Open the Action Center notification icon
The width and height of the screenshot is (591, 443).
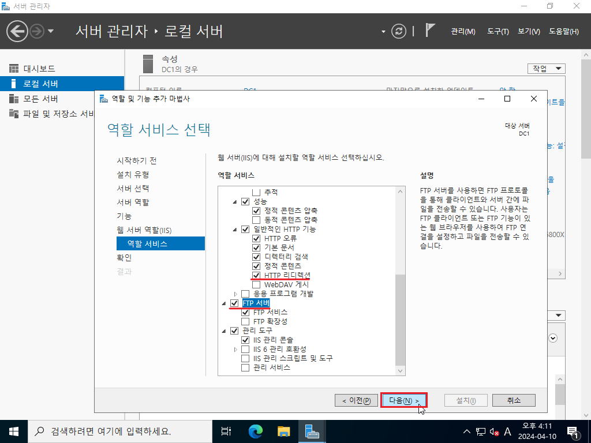(573, 432)
